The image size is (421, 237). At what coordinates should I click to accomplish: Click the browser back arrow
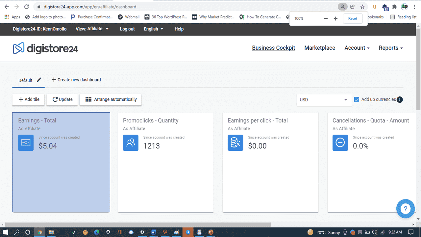7,7
